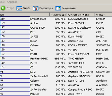Click the ECS 532 Notebook cell
The width and height of the screenshot is (112, 96).
tap(79, 19)
